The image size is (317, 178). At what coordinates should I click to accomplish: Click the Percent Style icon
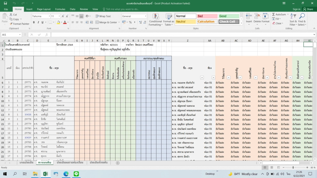coord(130,22)
